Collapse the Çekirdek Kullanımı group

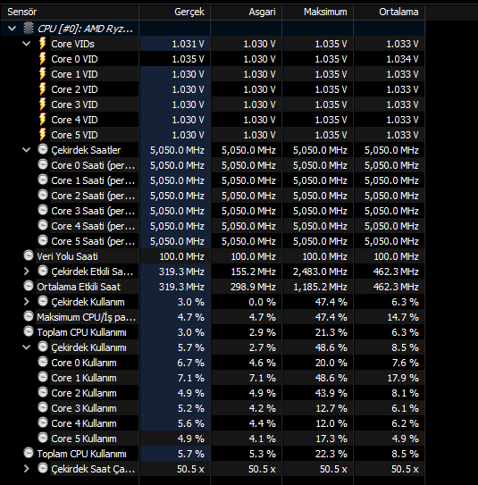[27, 347]
